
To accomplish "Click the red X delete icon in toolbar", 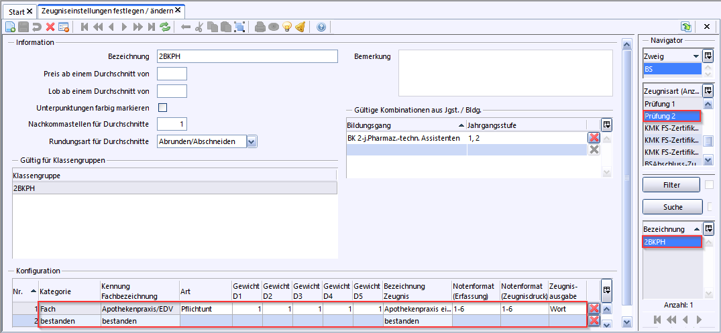I will click(x=50, y=27).
